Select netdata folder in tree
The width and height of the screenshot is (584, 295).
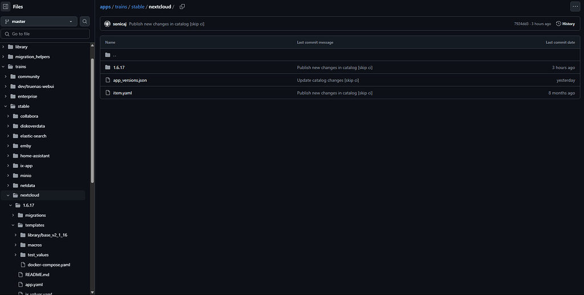coord(27,185)
